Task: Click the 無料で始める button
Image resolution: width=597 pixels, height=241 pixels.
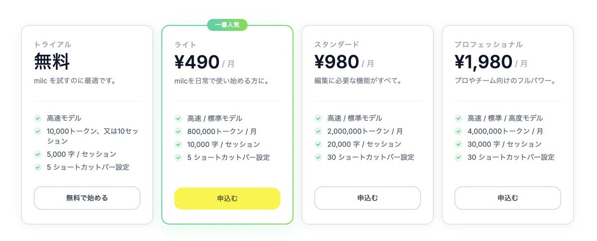Action: point(87,198)
